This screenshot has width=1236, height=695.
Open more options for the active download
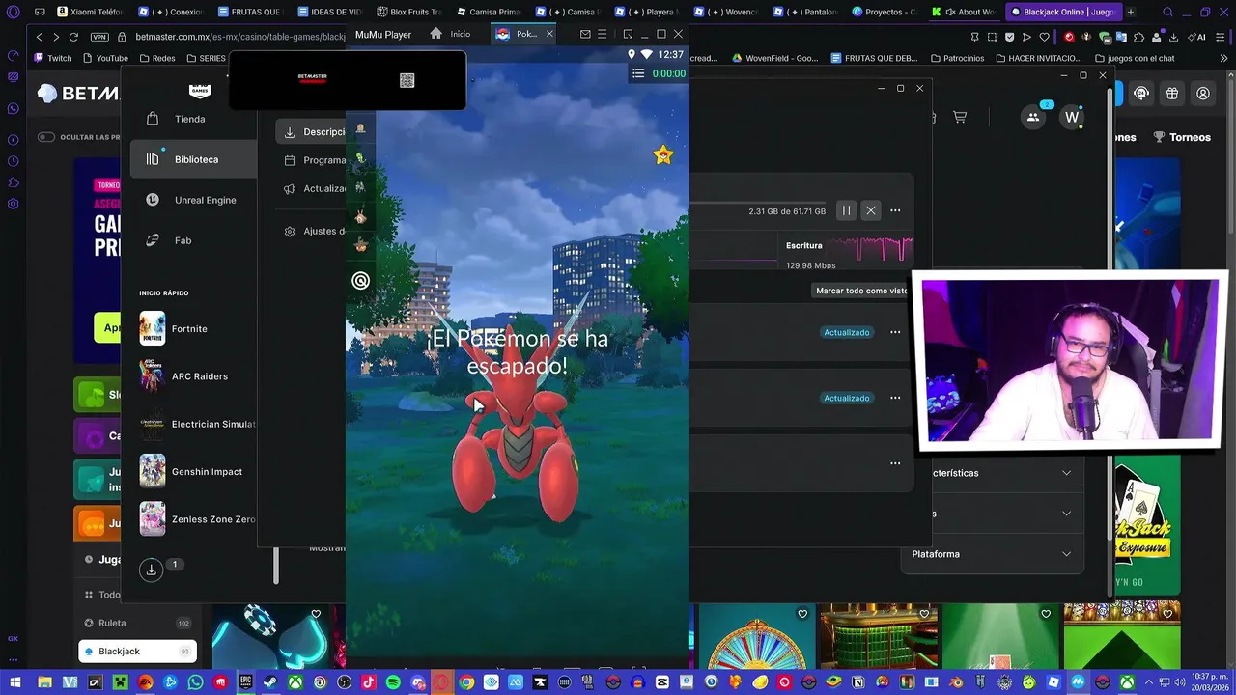point(895,210)
